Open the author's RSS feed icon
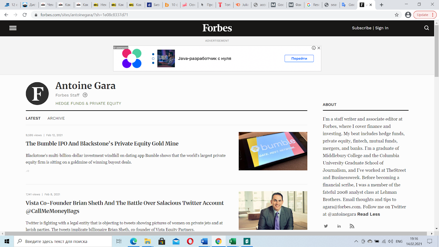The width and height of the screenshot is (439, 247). pyautogui.click(x=352, y=226)
